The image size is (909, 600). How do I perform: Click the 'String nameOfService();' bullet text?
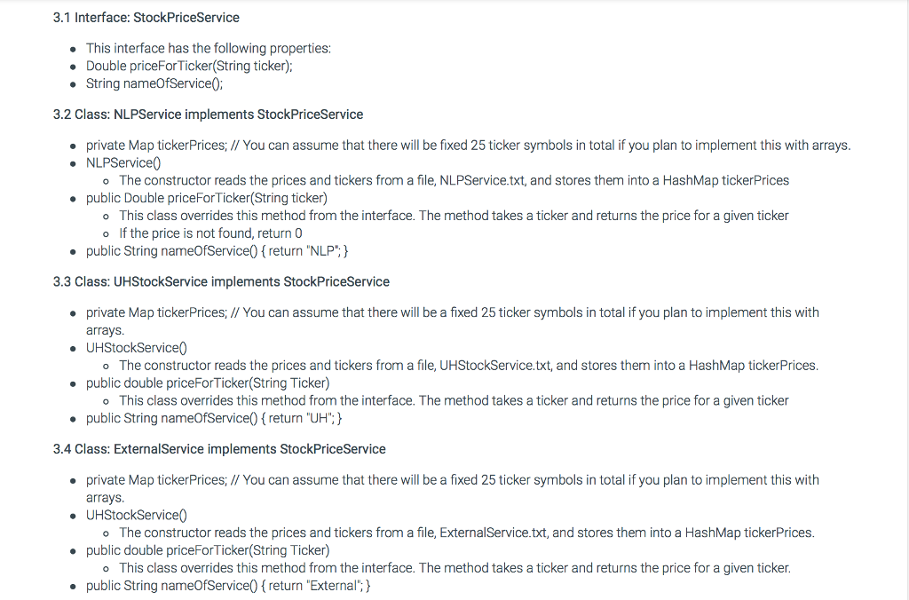click(154, 83)
